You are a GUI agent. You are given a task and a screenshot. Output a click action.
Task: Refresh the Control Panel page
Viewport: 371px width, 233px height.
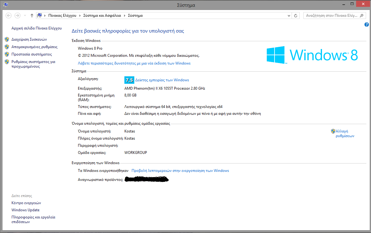point(296,16)
